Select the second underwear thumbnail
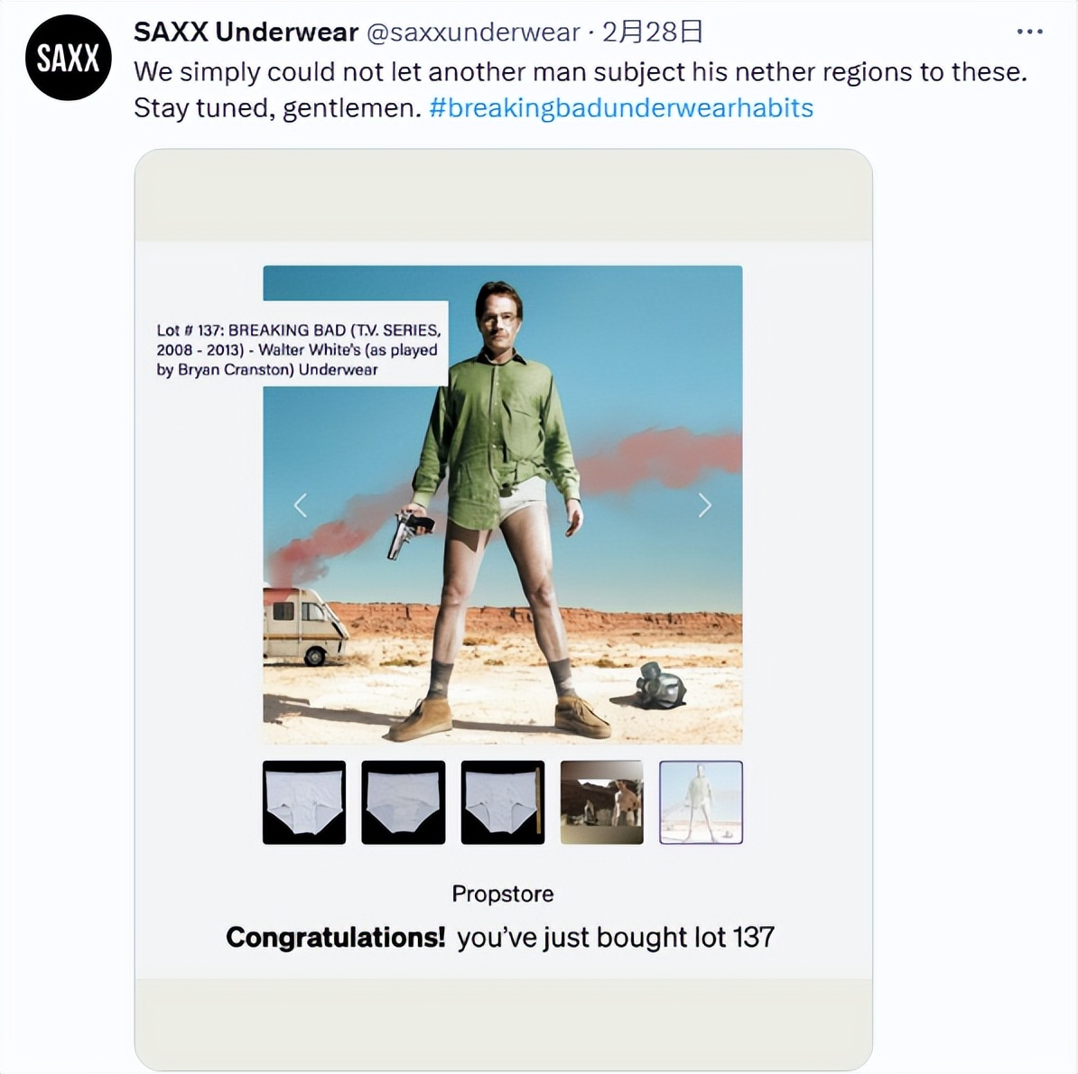1078x1074 pixels. (404, 802)
